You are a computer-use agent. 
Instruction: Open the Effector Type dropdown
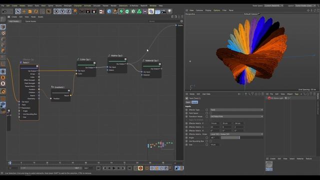click(x=236, y=110)
